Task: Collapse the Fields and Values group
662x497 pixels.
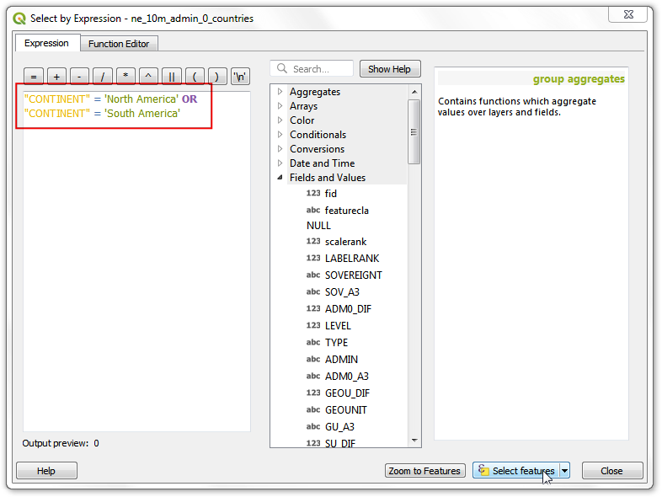Action: (280, 178)
